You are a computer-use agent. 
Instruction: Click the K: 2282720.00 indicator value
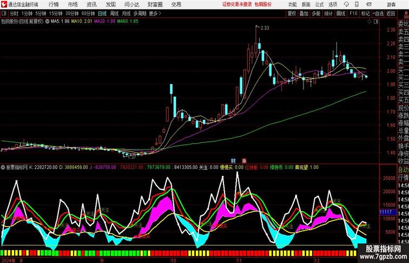43,167
